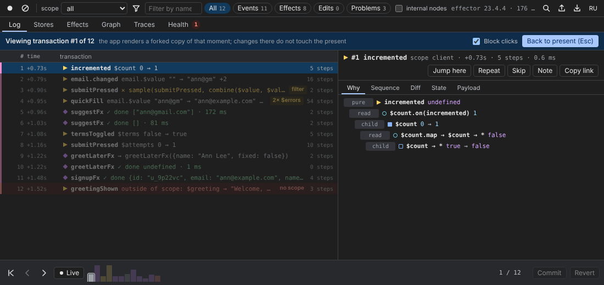604x285 pixels.
Task: Click the record circle icon in toolbar
Action: click(x=10, y=8)
